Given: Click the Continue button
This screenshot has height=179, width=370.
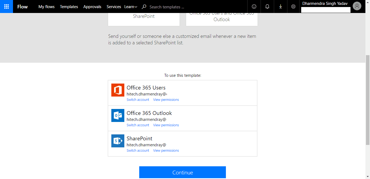Looking at the screenshot, I should (183, 172).
